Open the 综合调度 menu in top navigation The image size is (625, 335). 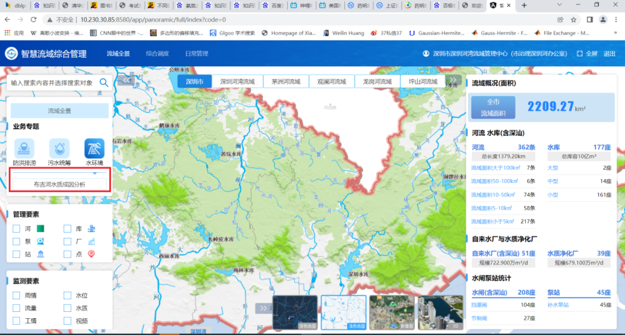[157, 54]
